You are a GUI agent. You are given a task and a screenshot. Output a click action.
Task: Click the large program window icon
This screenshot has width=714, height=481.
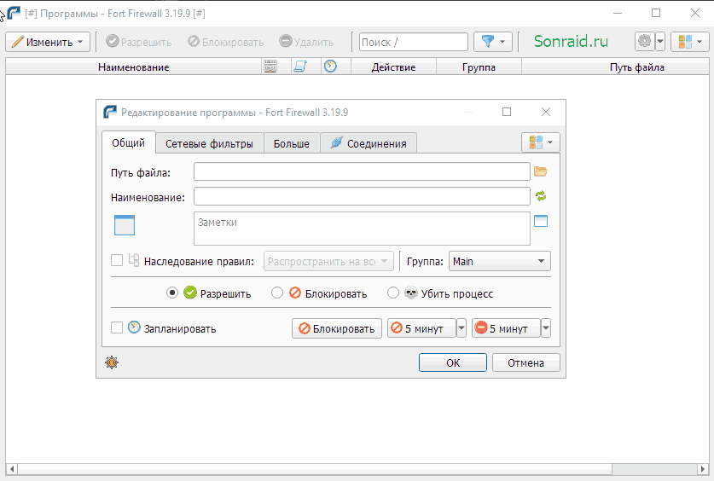125,225
